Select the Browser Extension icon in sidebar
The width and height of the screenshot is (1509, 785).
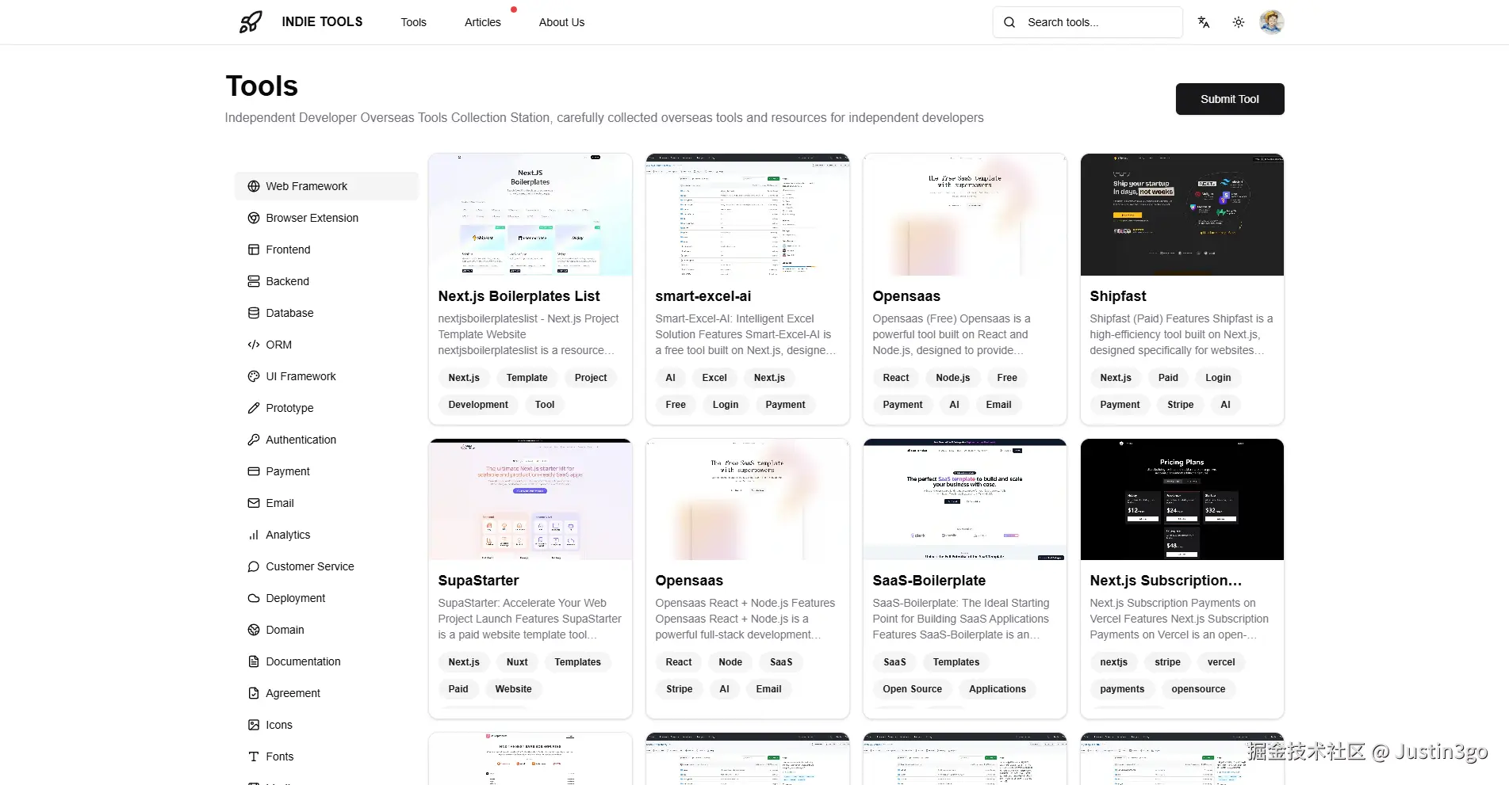(254, 218)
